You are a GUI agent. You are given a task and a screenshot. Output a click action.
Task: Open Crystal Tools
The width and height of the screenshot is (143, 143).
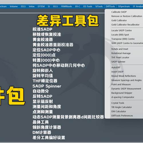[x=118, y=103]
